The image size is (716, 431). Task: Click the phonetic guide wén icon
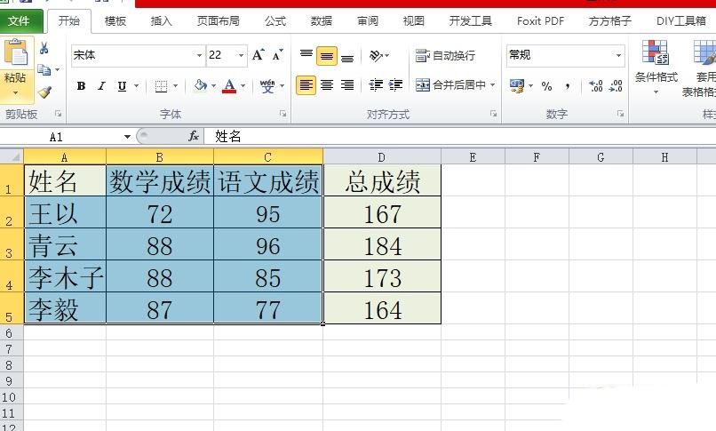point(267,86)
